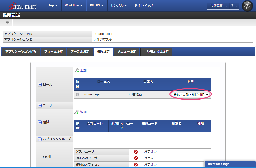Click the round info icon at top right
The width and height of the screenshot is (256, 168).
(247, 6)
